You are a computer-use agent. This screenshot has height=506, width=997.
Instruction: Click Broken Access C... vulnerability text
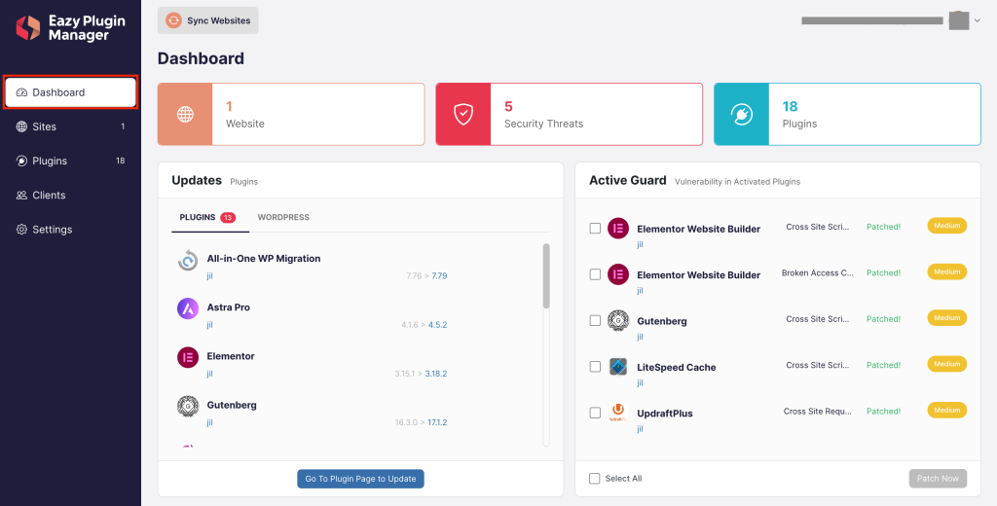pyautogui.click(x=818, y=272)
